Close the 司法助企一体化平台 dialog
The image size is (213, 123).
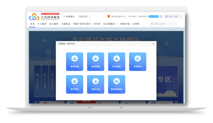pyautogui.click(x=153, y=44)
